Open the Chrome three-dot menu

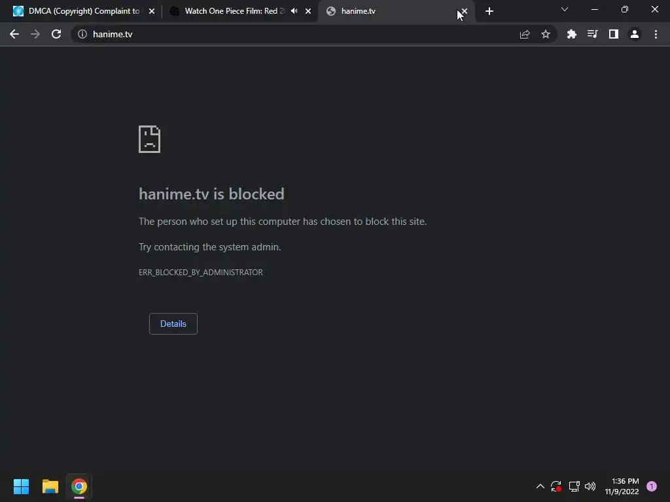656,34
